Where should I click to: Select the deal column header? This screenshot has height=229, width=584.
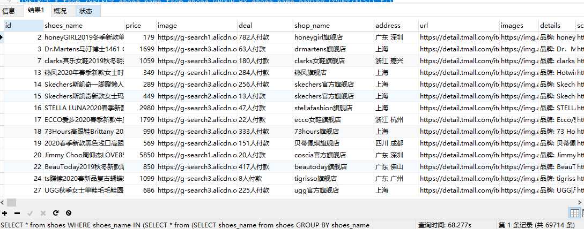point(265,26)
